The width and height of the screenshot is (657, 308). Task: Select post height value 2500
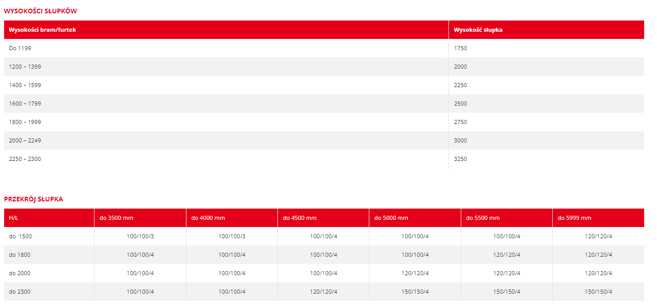pos(547,104)
